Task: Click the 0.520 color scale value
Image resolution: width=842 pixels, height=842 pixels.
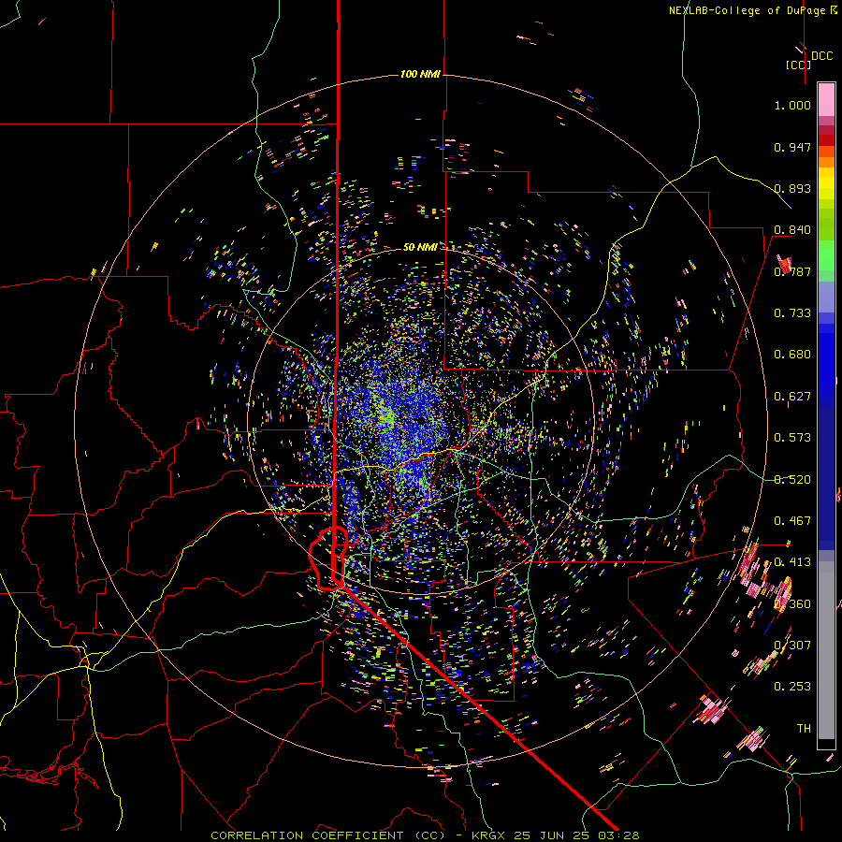Action: (792, 480)
